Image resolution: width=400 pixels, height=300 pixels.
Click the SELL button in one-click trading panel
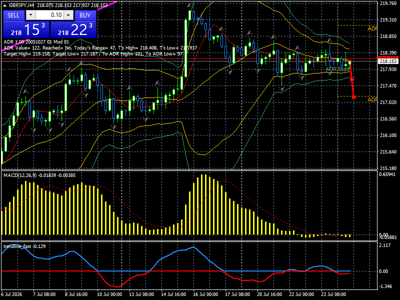tap(13, 15)
